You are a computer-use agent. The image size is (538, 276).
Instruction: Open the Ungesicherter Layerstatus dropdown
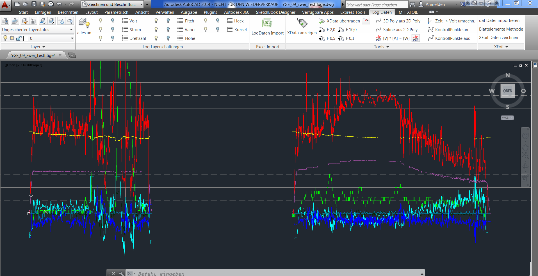coord(38,29)
